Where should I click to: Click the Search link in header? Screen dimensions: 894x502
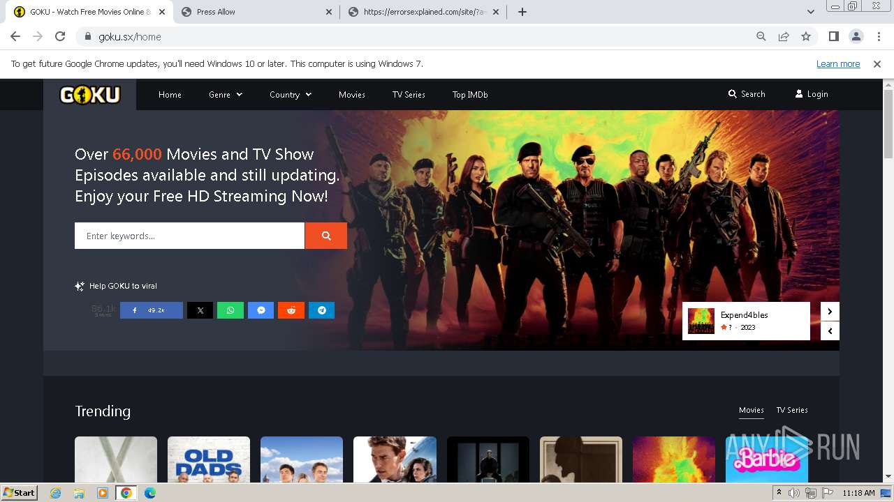click(x=747, y=93)
